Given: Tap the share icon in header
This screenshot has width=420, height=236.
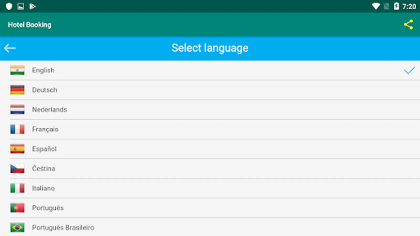Looking at the screenshot, I should (x=408, y=25).
